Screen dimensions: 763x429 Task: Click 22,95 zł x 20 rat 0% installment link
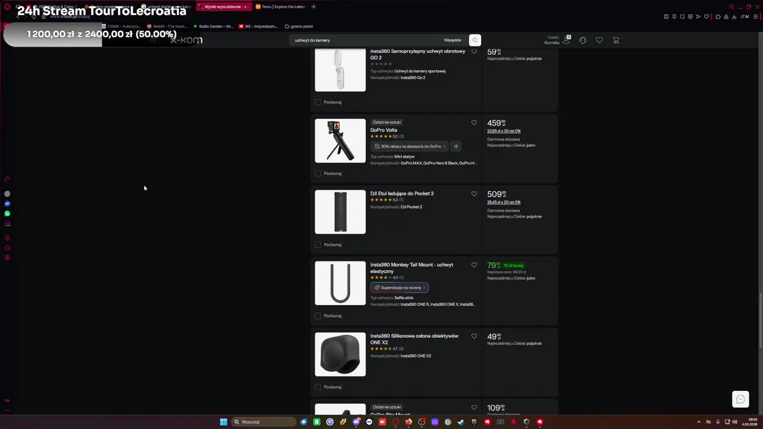point(504,131)
